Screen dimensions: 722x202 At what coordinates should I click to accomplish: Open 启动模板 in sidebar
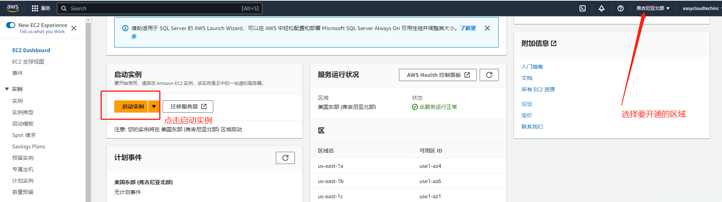pyautogui.click(x=23, y=124)
